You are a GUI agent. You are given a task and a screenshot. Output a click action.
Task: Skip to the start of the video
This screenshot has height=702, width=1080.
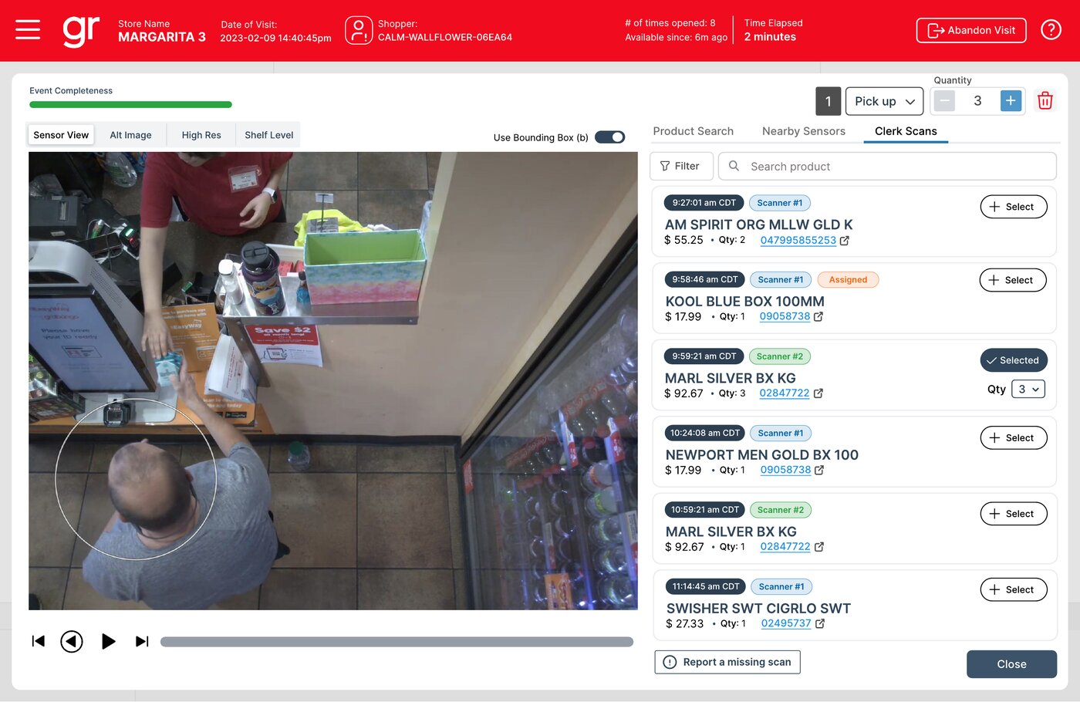coord(39,641)
